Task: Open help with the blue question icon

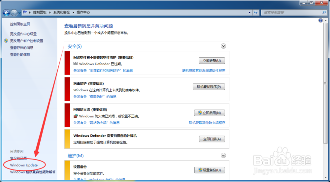Action: [x=320, y=20]
